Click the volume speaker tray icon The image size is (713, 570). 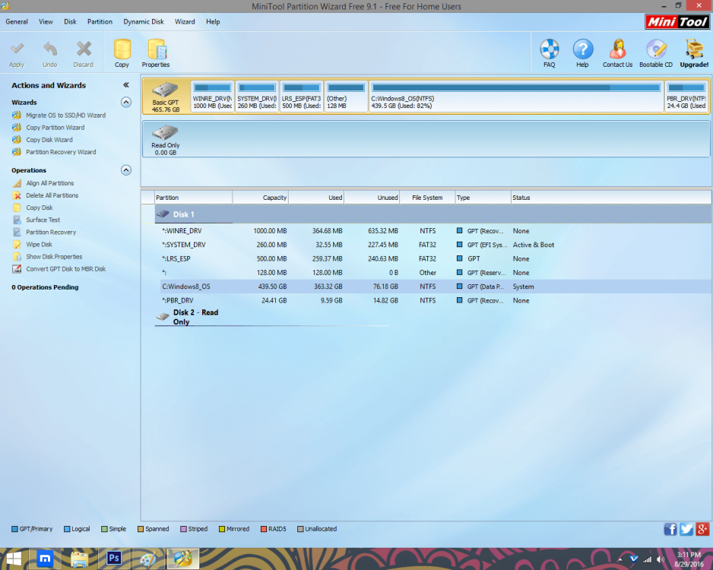pyautogui.click(x=661, y=559)
